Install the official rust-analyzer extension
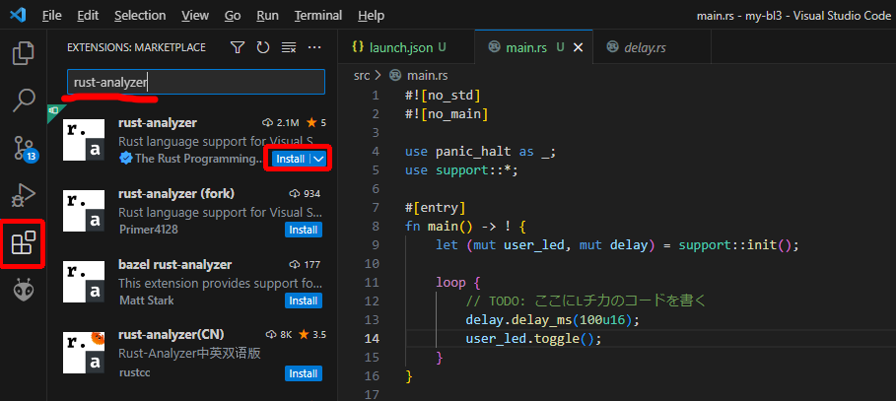Viewport: 896px width, 401px height. pos(290,159)
